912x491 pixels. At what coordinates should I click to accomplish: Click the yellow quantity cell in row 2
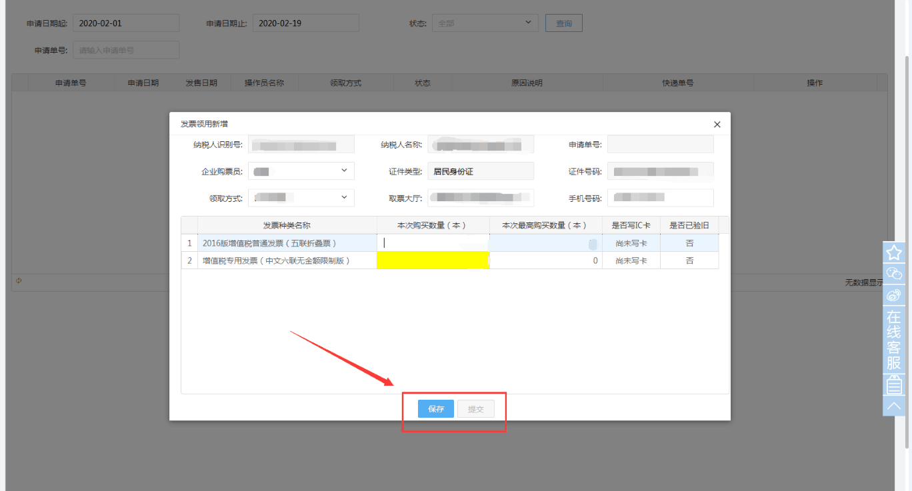(433, 260)
